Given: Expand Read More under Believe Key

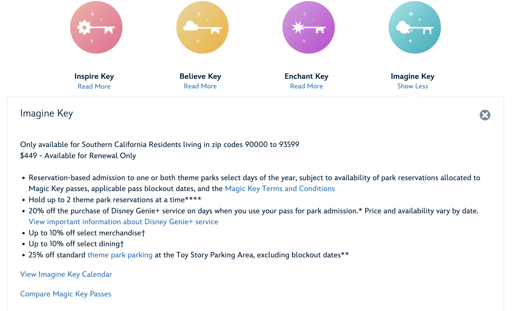Looking at the screenshot, I should pyautogui.click(x=200, y=86).
